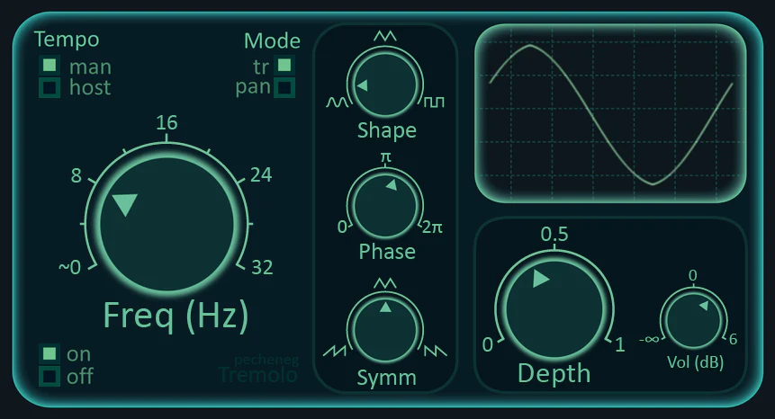Click the 32 mark on Freq dial

262,267
